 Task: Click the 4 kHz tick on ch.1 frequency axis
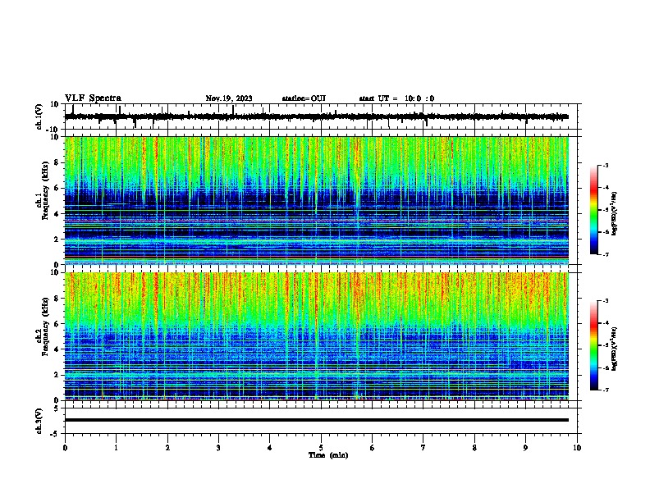coord(57,214)
